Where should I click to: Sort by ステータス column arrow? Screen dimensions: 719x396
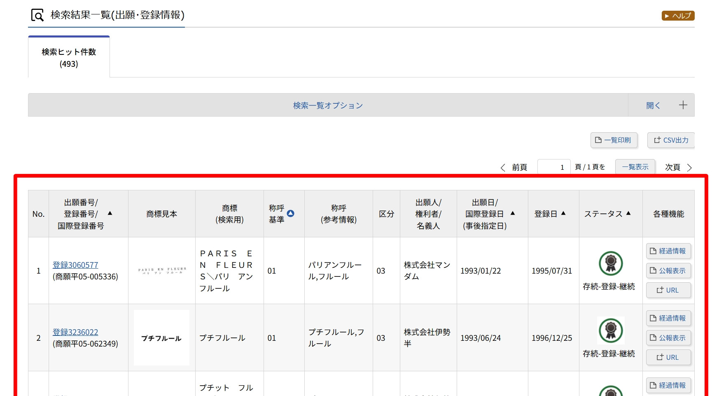[x=628, y=213]
